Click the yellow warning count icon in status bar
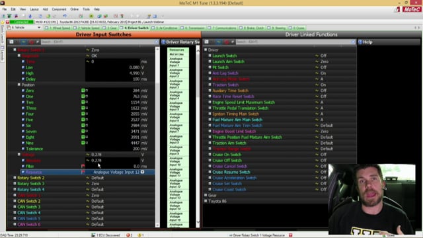 [139, 235]
